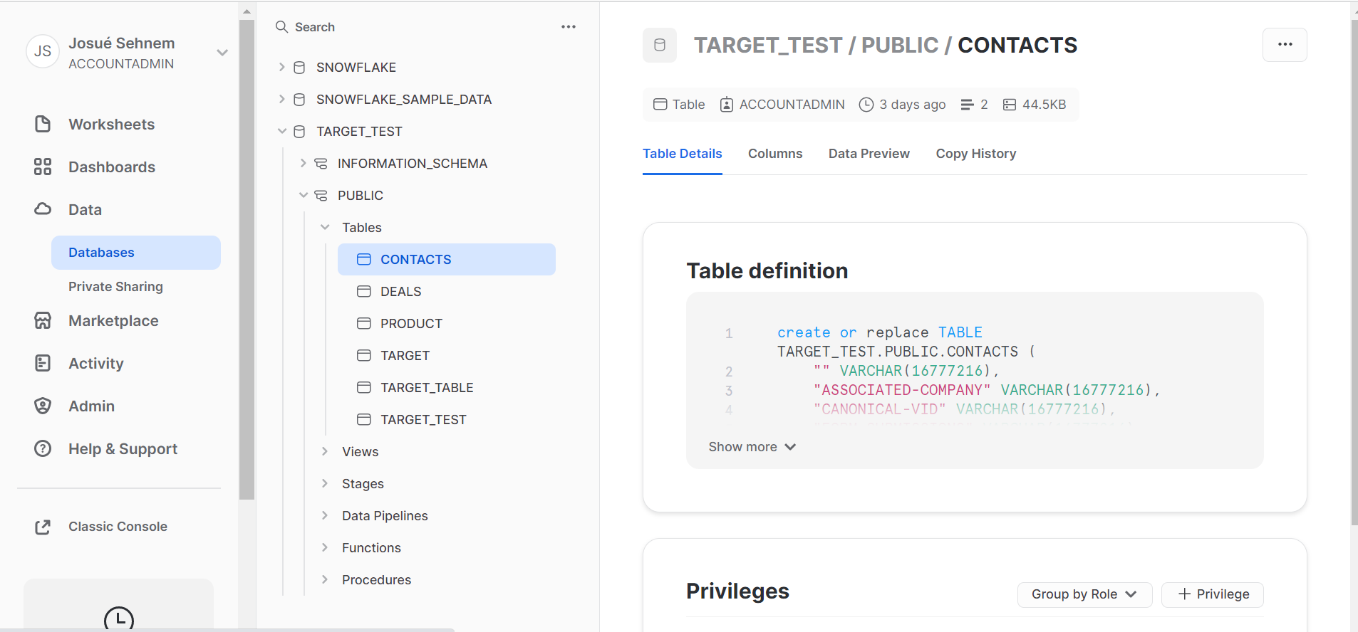This screenshot has width=1358, height=632.
Task: Open Worksheets from the sidebar
Action: pyautogui.click(x=111, y=125)
